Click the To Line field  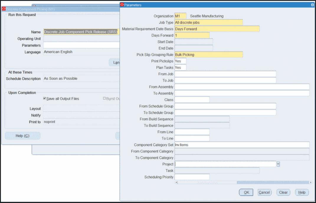tap(192, 138)
